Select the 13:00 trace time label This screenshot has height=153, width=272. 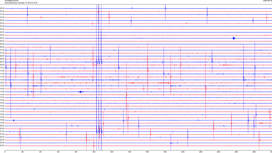tap(2, 86)
